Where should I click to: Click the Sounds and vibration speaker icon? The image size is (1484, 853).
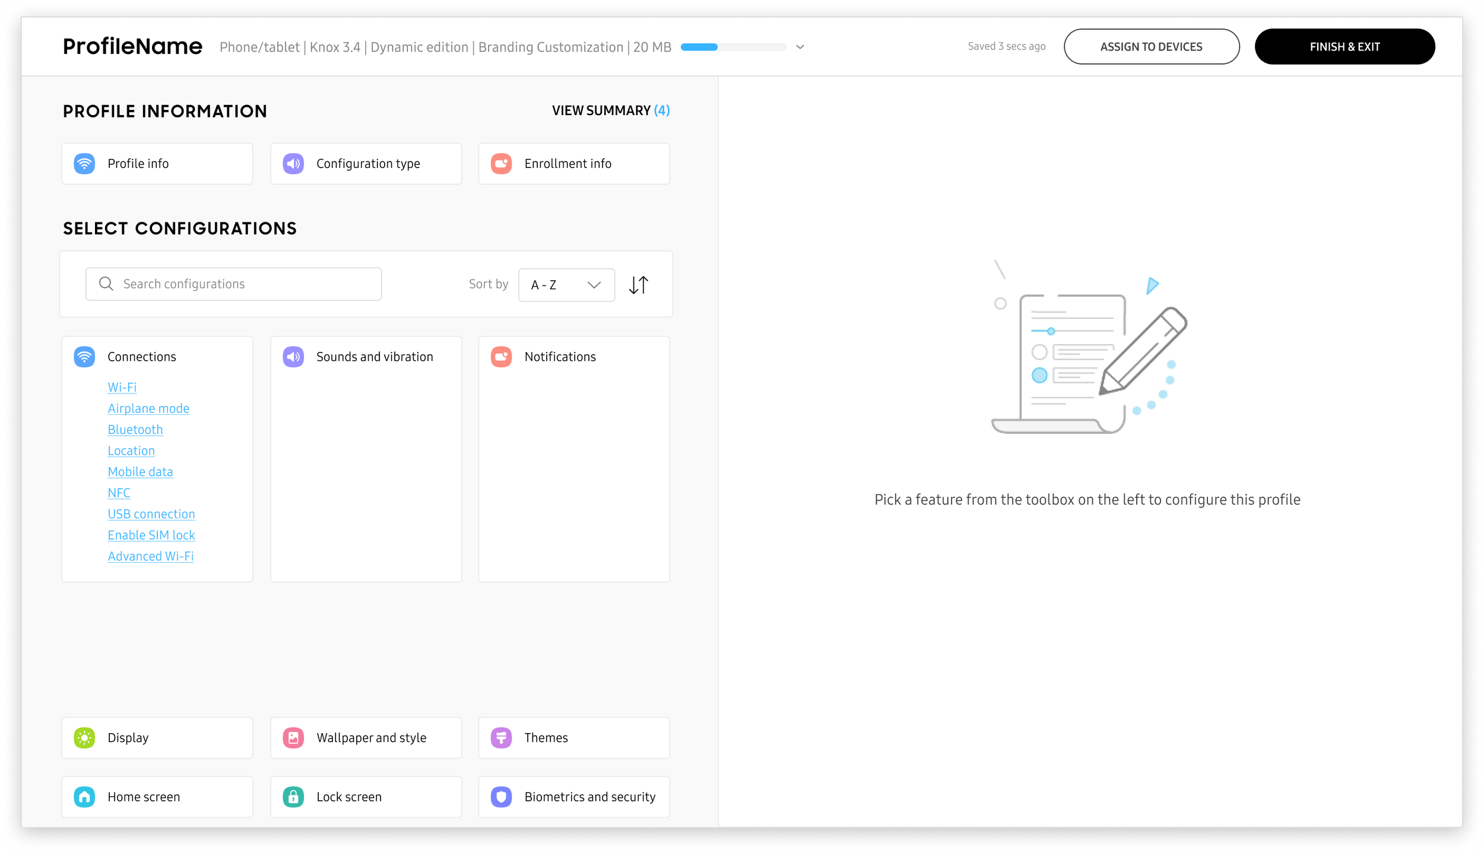tap(293, 357)
